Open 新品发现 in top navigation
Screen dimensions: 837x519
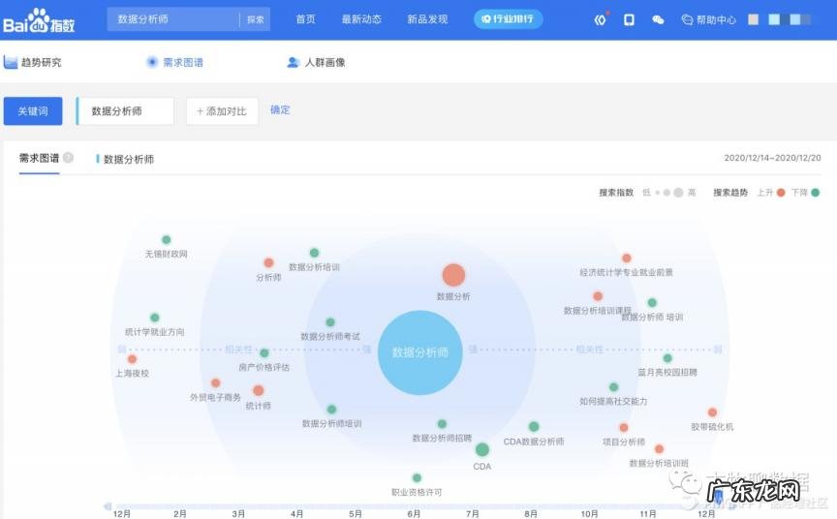point(427,19)
